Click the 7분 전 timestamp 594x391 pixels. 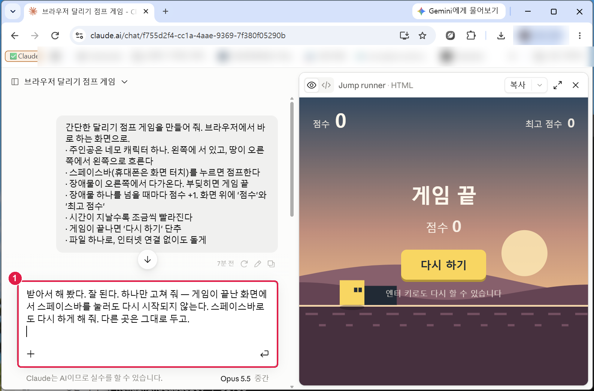click(x=225, y=264)
